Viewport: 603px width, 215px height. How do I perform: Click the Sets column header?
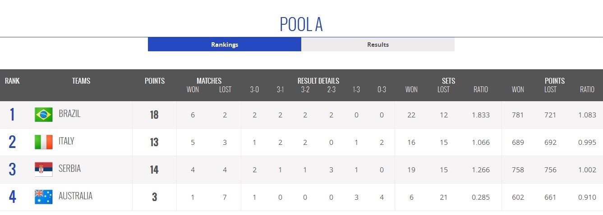pyautogui.click(x=448, y=81)
